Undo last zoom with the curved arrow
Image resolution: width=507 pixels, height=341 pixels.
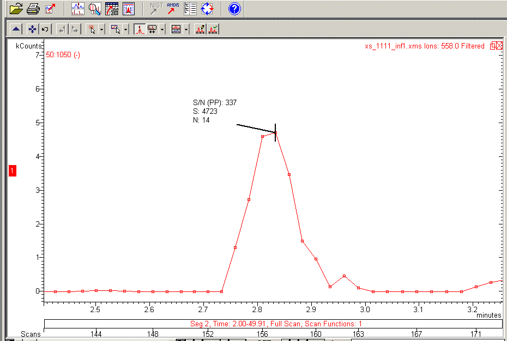pyautogui.click(x=45, y=29)
